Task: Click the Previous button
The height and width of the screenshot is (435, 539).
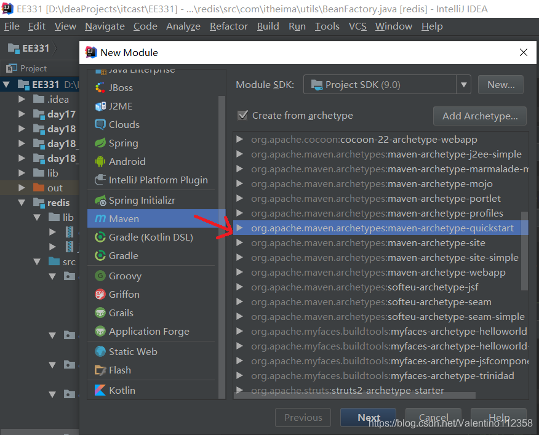Action: [303, 417]
